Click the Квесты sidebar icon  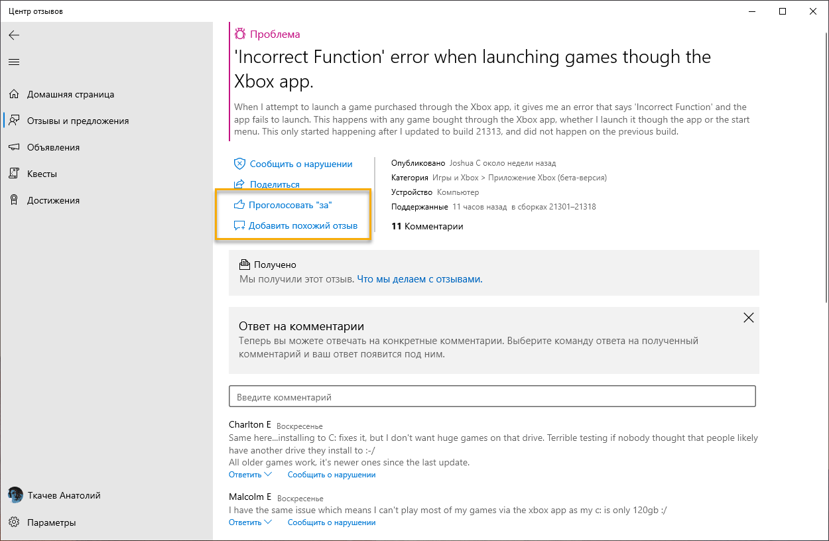(14, 174)
